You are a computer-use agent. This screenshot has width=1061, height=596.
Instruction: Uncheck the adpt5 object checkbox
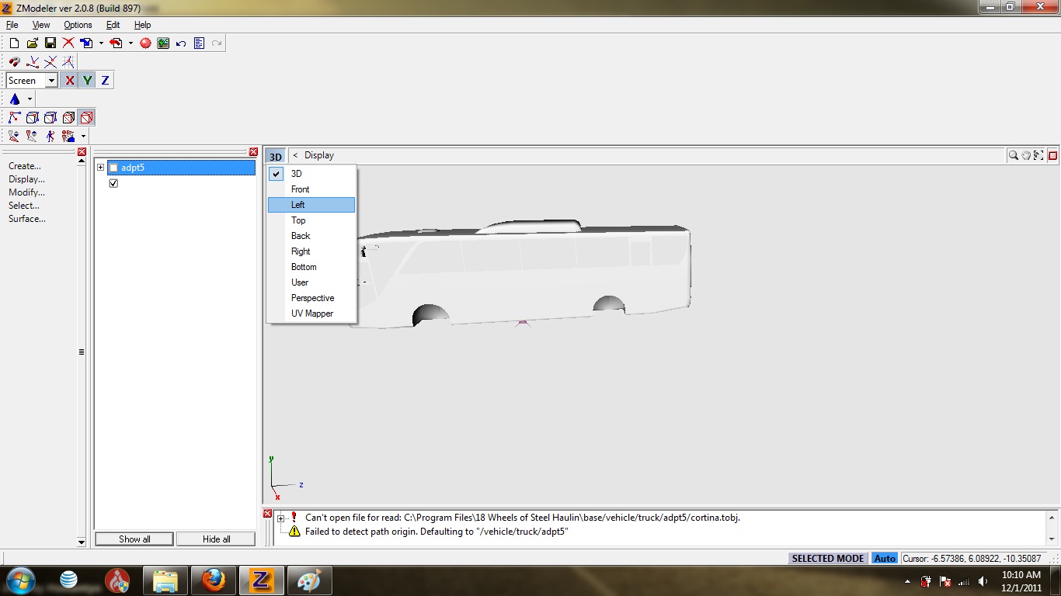(113, 167)
